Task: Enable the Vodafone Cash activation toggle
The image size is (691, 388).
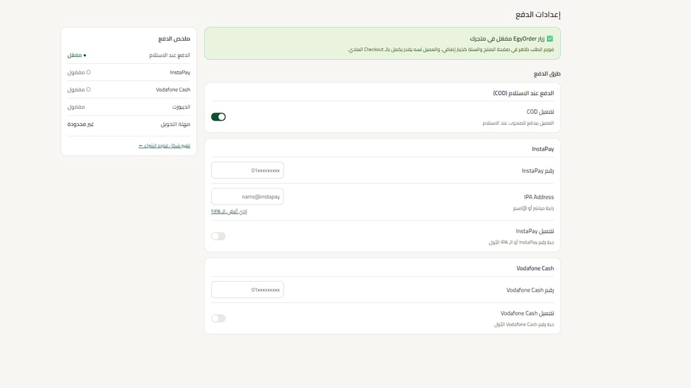Action: coord(218,318)
